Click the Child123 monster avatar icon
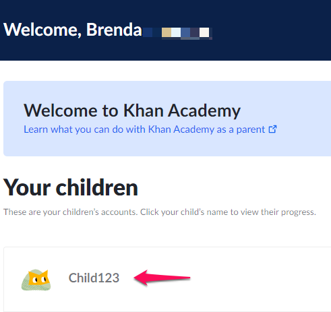Image resolution: width=331 pixels, height=312 pixels. [36, 280]
